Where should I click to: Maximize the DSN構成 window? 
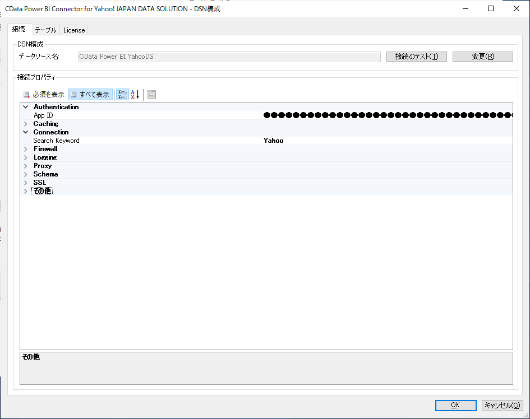pyautogui.click(x=491, y=8)
